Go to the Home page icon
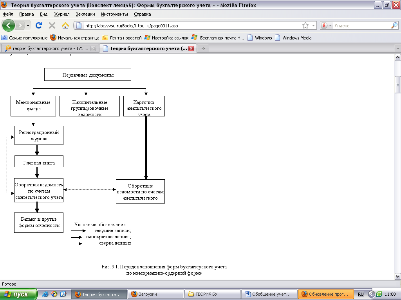401x300 pixels. coord(65,25)
